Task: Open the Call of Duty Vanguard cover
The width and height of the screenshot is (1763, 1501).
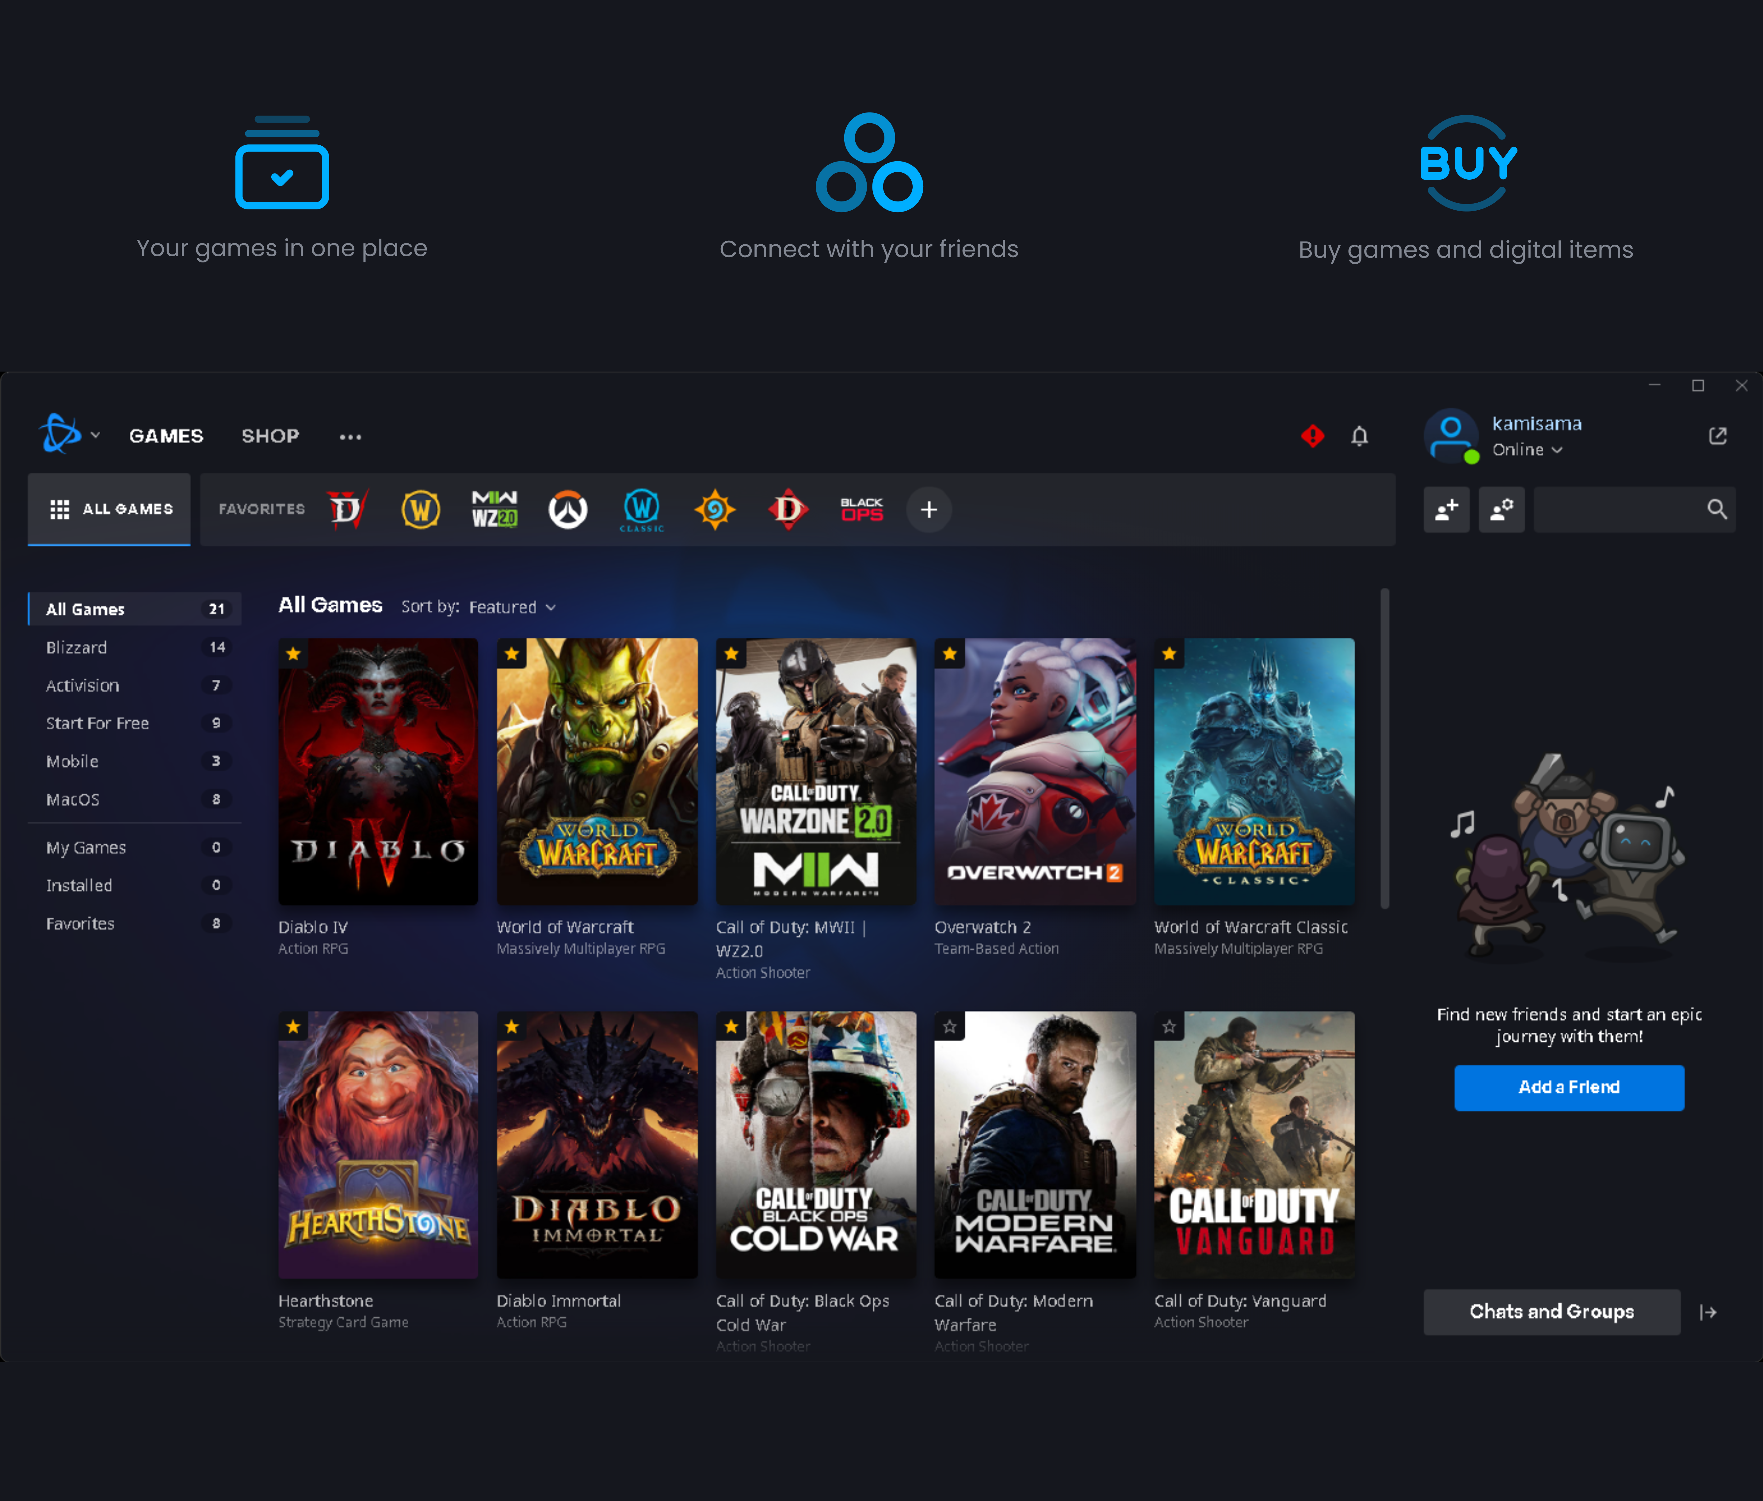Action: coord(1254,1144)
